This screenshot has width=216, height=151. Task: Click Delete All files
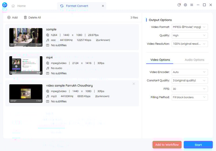tap(32, 17)
